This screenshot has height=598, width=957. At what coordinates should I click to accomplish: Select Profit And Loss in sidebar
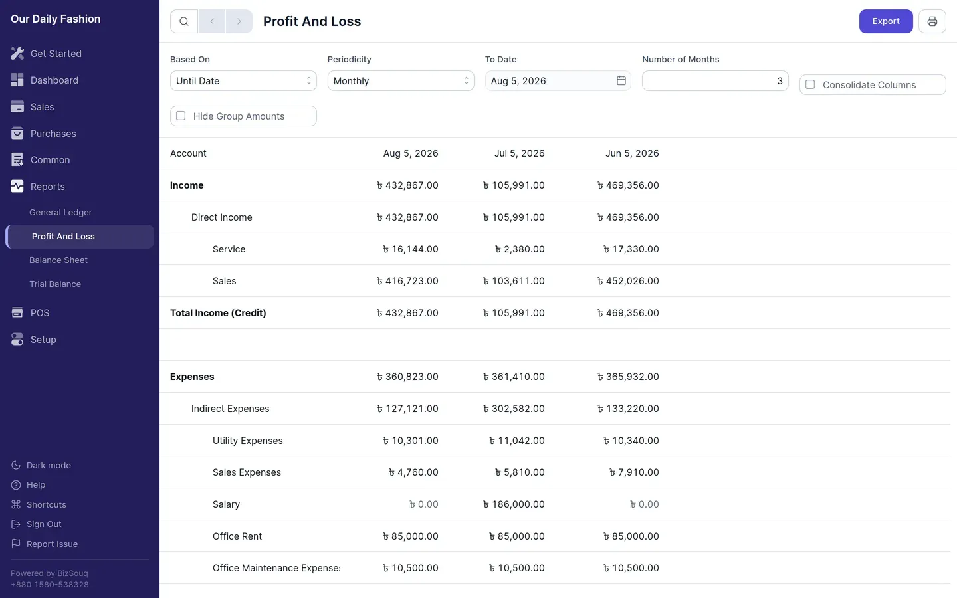[80, 237]
